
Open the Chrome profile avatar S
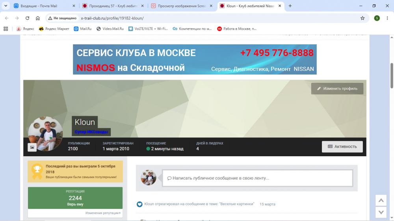[x=377, y=18]
